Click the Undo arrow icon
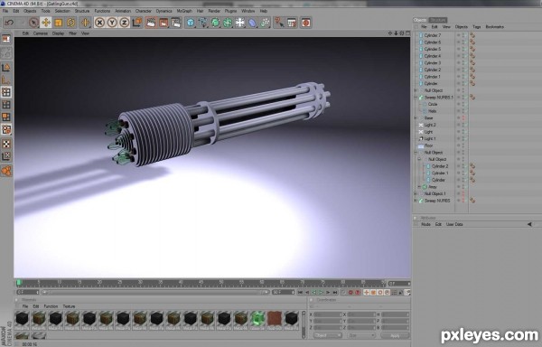 tap(9, 23)
